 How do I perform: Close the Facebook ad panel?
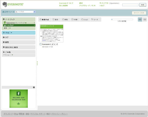34,87
